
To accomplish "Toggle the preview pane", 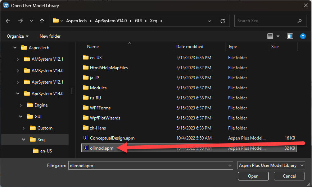I will click(x=290, y=36).
